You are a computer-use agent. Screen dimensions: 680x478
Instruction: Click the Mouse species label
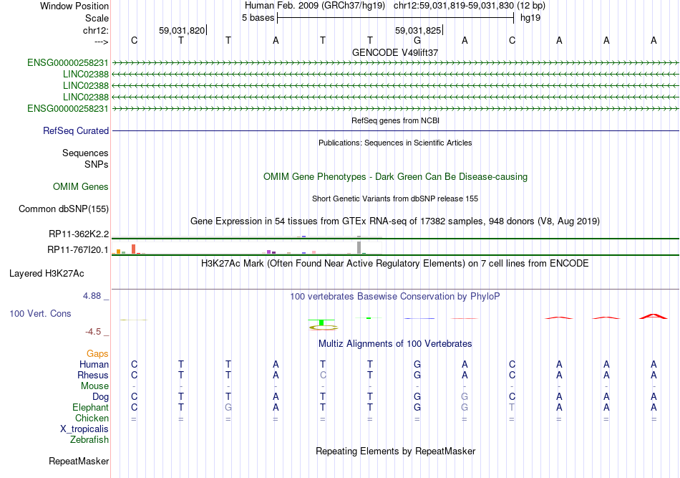click(94, 386)
